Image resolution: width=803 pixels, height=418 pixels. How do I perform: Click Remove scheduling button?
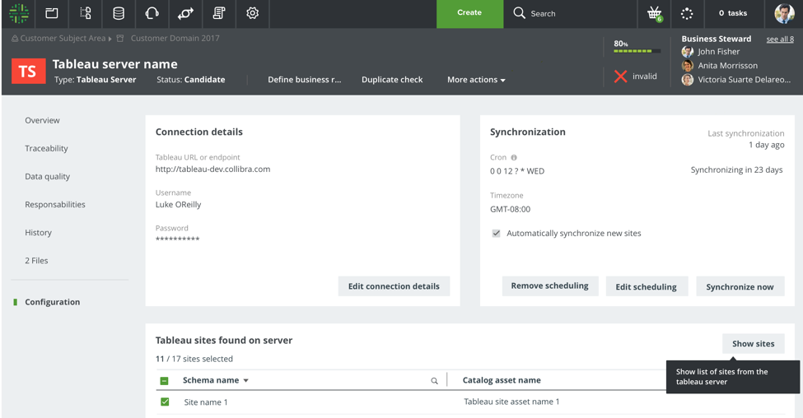(x=549, y=286)
